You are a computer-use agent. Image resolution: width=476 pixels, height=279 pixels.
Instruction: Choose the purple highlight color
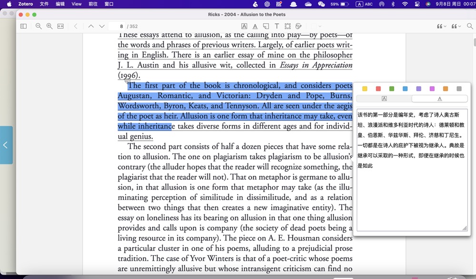pos(418,89)
